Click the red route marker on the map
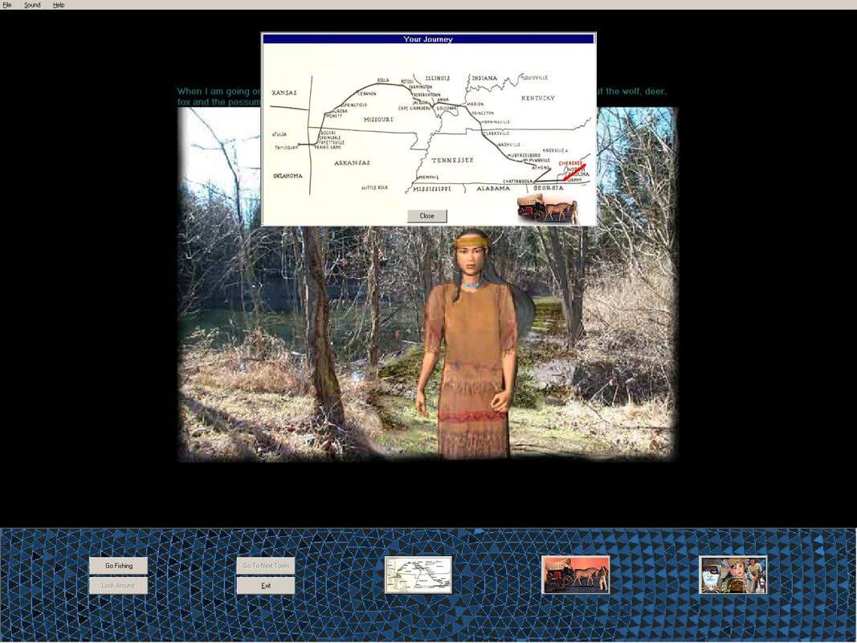This screenshot has width=857, height=643. [x=574, y=172]
